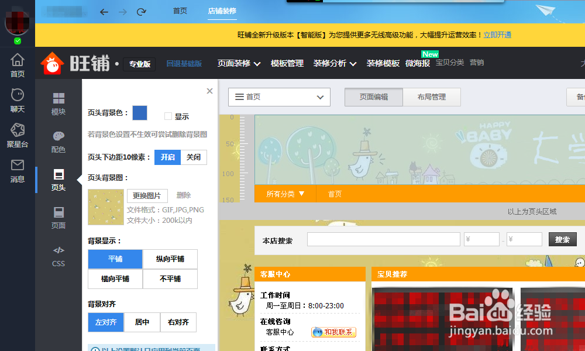
Task: Select 纵向平铺 background display
Action: pos(170,259)
